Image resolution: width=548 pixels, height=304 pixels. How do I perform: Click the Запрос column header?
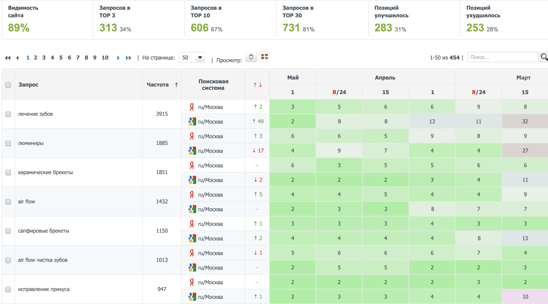pyautogui.click(x=28, y=85)
